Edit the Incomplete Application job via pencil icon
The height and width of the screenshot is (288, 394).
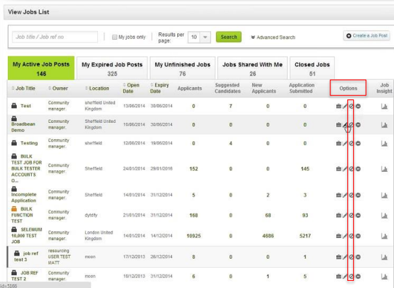(345, 195)
